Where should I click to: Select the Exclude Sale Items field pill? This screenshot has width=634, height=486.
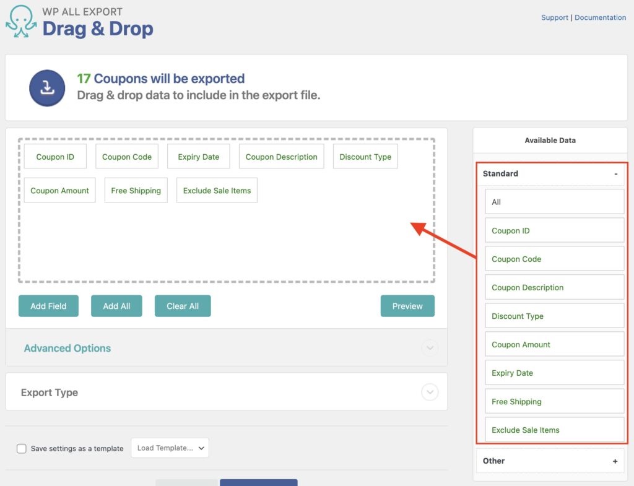point(217,190)
